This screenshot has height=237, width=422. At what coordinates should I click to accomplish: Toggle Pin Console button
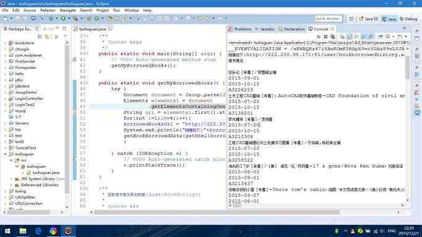pos(380,36)
